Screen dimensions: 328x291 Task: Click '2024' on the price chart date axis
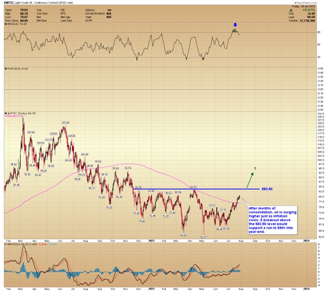306,241
